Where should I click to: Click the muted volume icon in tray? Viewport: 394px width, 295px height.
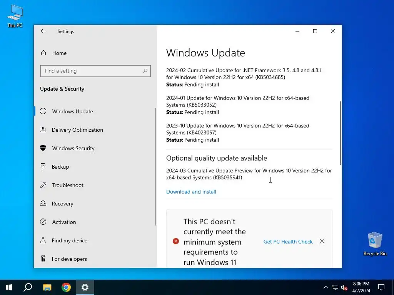(344, 287)
